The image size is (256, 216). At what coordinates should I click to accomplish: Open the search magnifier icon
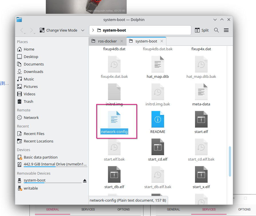click(216, 30)
